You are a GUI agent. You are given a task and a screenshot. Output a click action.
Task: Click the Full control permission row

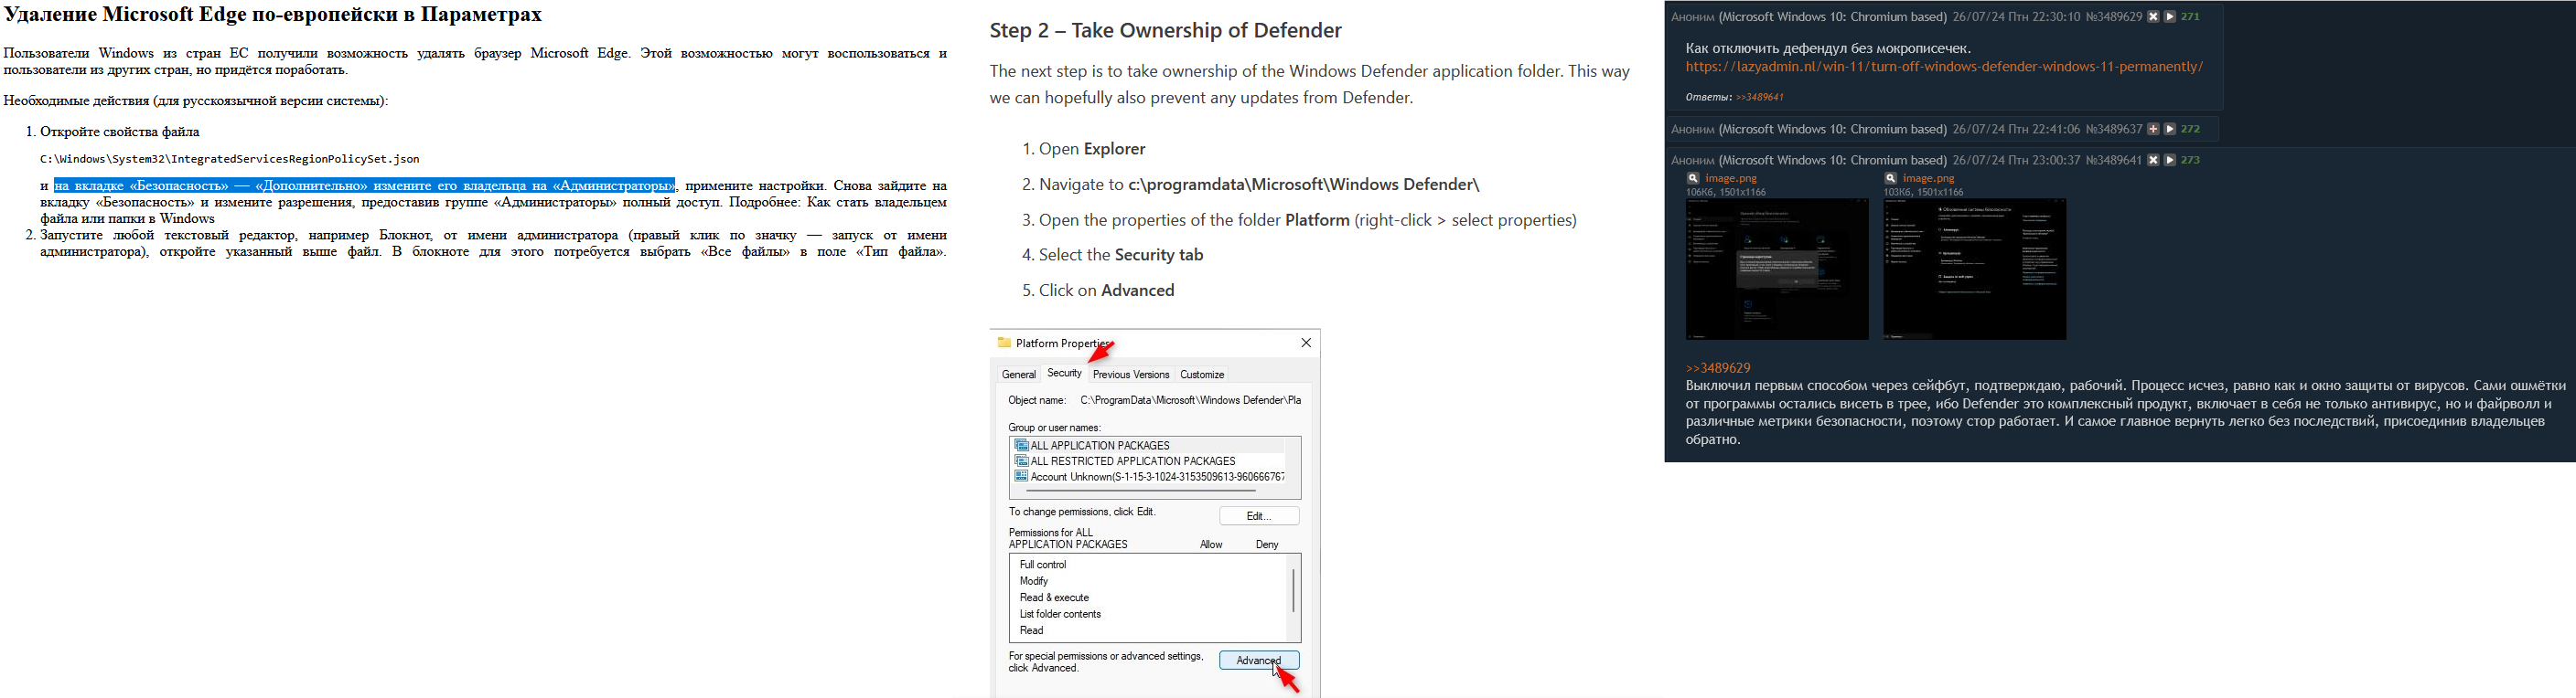click(x=1147, y=565)
